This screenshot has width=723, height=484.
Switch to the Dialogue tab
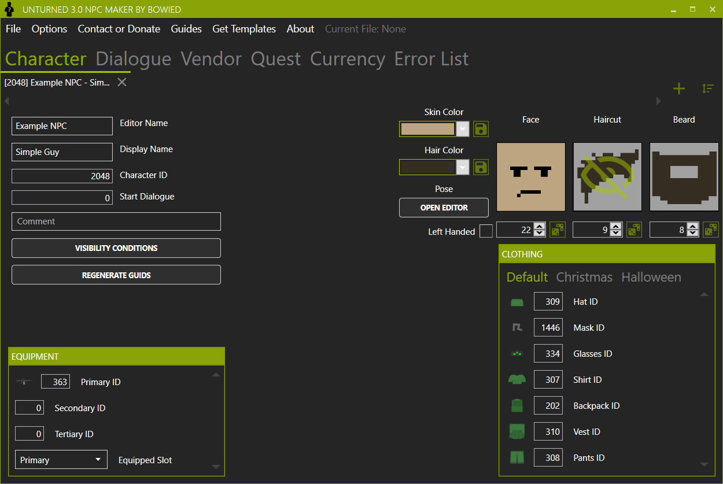134,59
